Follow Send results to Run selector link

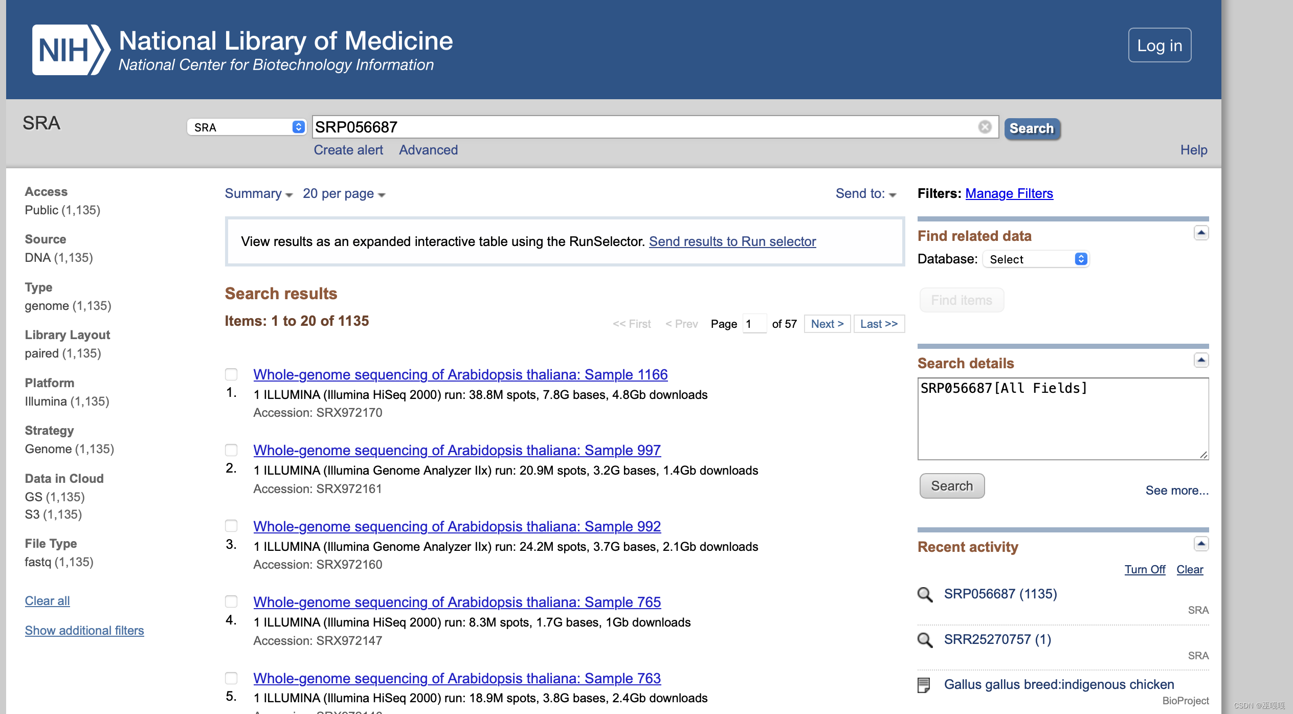pyautogui.click(x=732, y=241)
